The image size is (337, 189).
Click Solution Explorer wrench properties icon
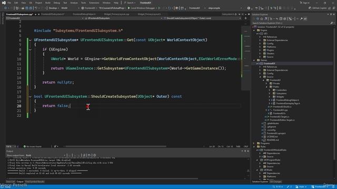[x=301, y=19]
